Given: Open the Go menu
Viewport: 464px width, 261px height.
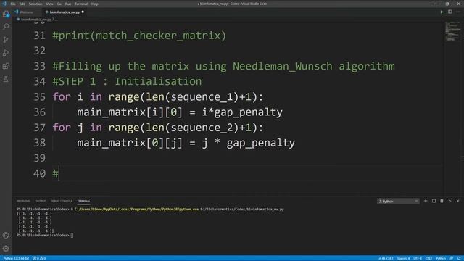Looking at the screenshot, I should [x=59, y=4].
